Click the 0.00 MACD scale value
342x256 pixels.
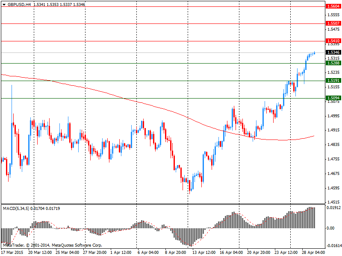330,228
